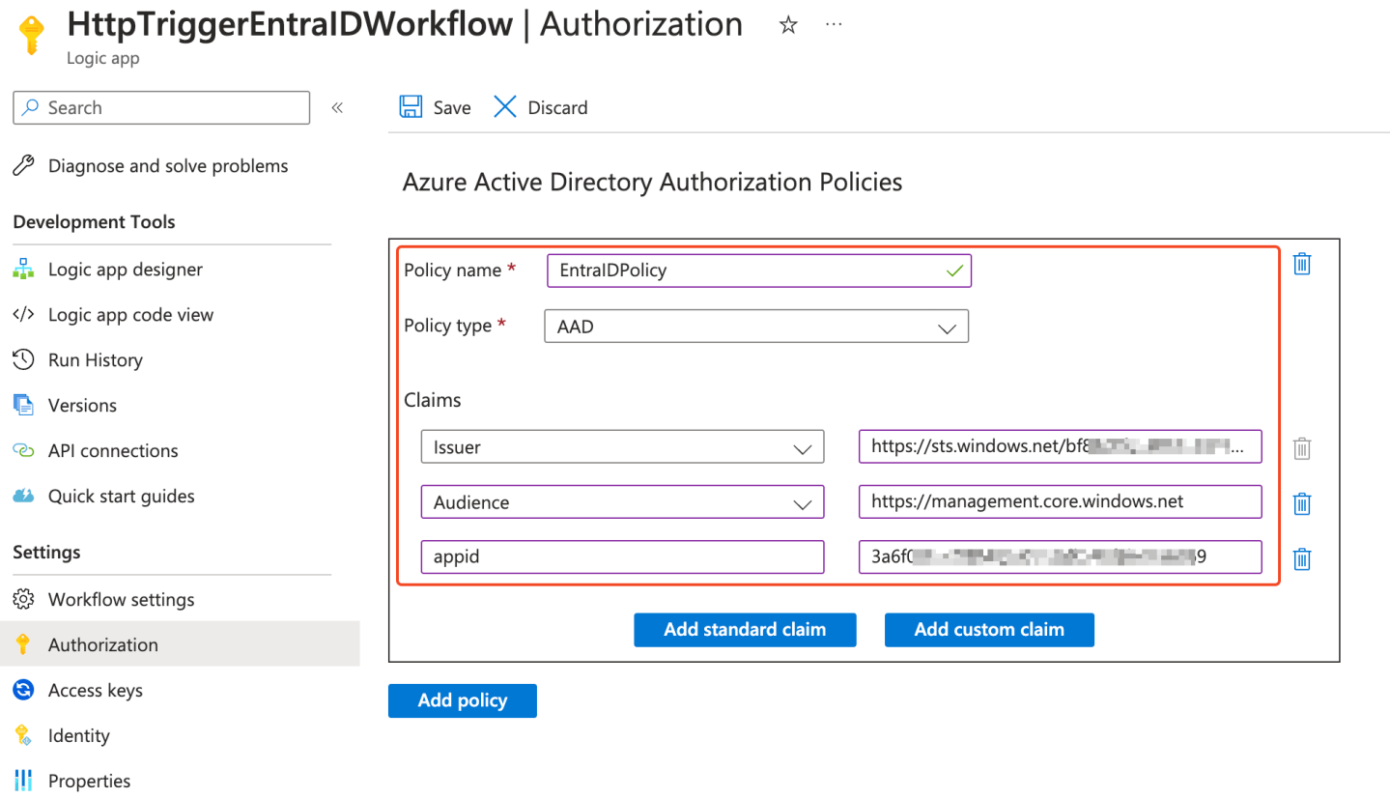Collapse the sidebar with the double chevron
This screenshot has width=1390, height=798.
tap(337, 107)
